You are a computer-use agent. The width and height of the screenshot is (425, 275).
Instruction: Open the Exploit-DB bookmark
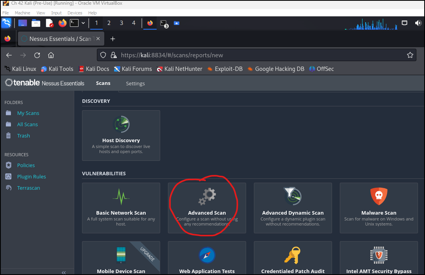tap(225, 69)
